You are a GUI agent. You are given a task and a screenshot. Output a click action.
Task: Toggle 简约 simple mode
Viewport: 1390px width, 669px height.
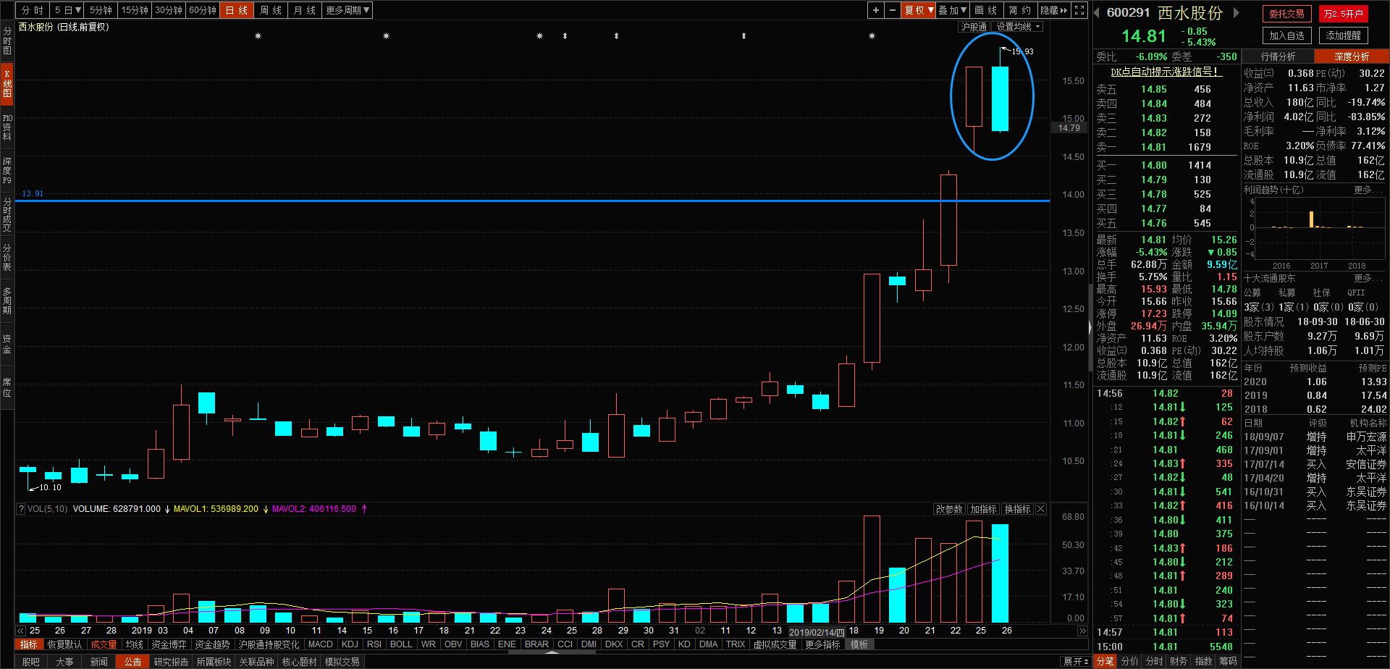pos(1020,10)
